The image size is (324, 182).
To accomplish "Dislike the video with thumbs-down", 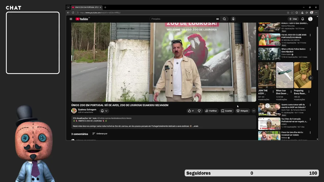I will pyautogui.click(x=199, y=111).
